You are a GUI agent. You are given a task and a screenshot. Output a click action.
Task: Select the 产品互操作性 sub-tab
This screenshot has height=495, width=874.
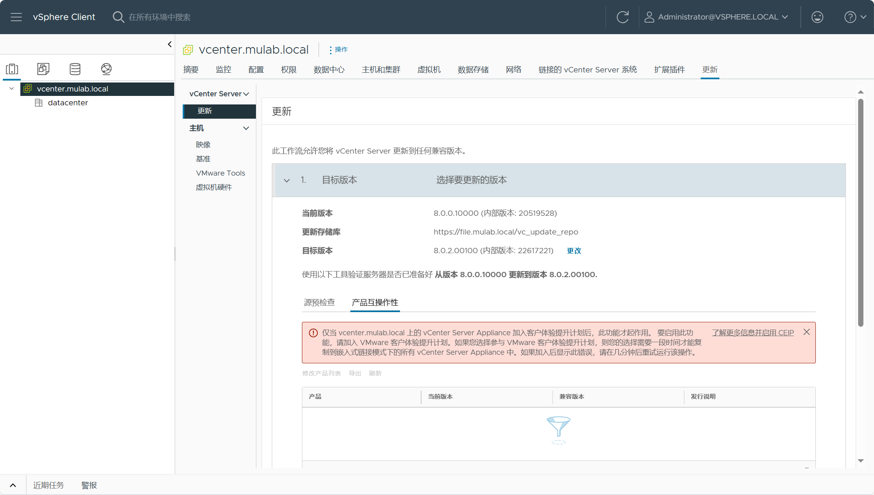pos(375,302)
